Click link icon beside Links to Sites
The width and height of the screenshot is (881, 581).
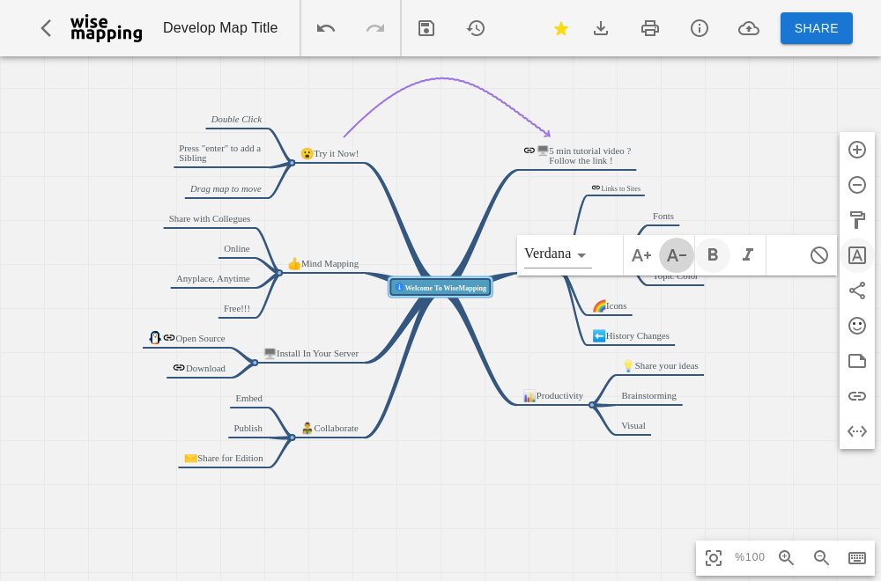(596, 188)
